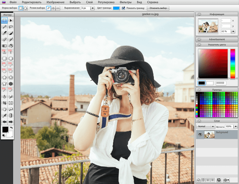Hide the Background layer with eye icon
Viewport: 239px width, 184px height.
pyautogui.click(x=200, y=135)
